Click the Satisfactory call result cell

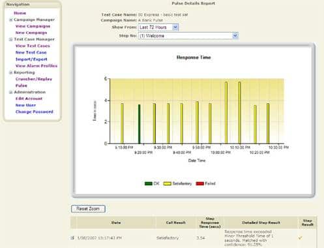coord(168,238)
